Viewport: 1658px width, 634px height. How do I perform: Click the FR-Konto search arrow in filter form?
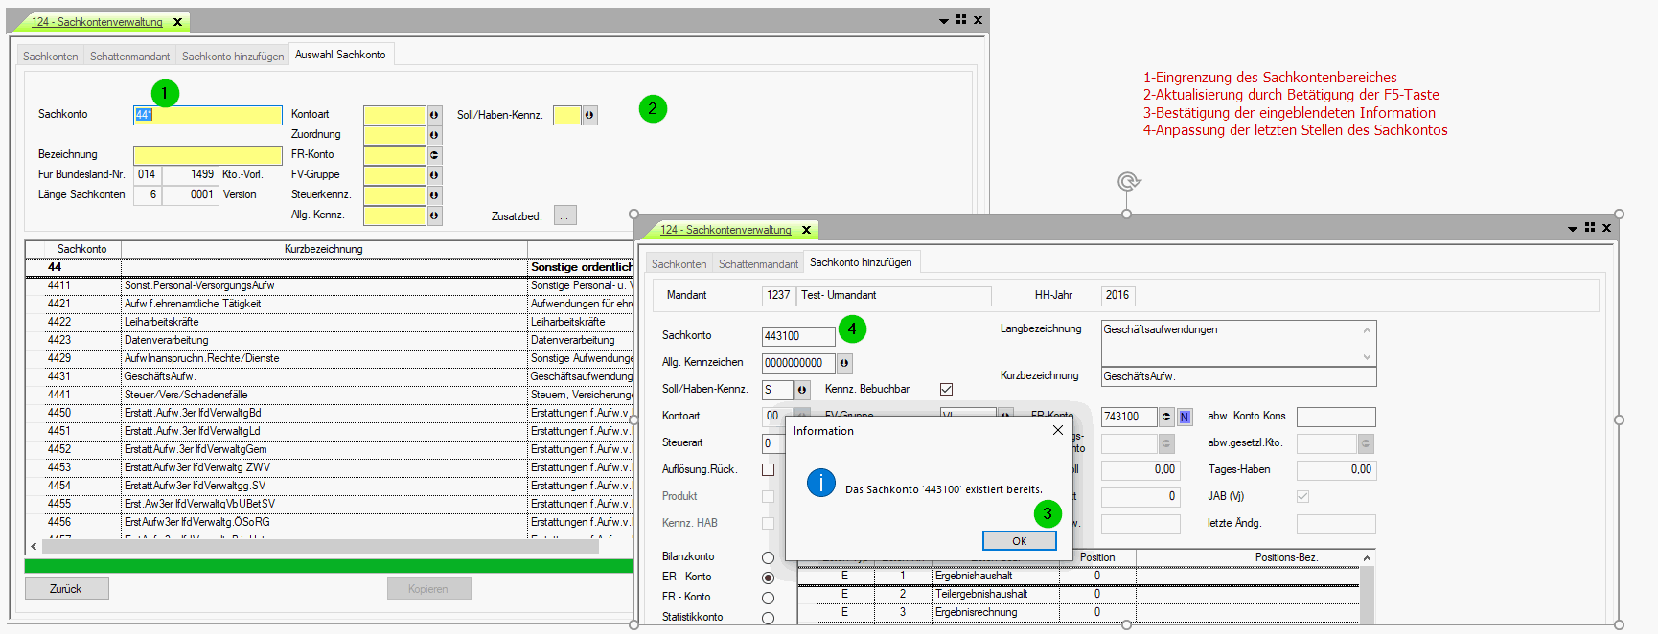(x=434, y=155)
